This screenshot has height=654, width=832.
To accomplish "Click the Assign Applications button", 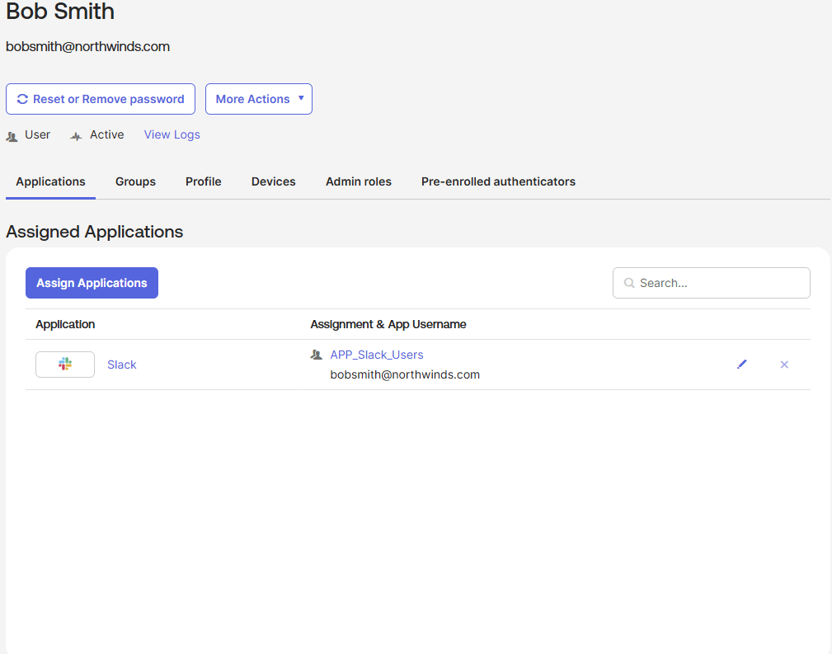I will point(92,283).
